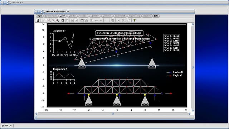The image size is (229, 129).
Task: Open the Eigenschaft menu
Action: click(120, 16)
